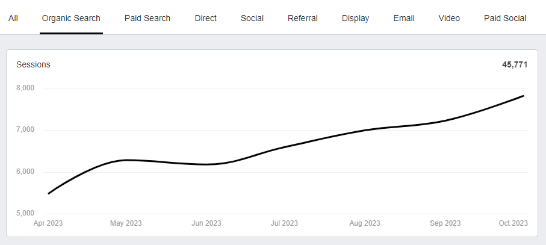Select the Social tab
546x245 pixels.
coord(252,18)
